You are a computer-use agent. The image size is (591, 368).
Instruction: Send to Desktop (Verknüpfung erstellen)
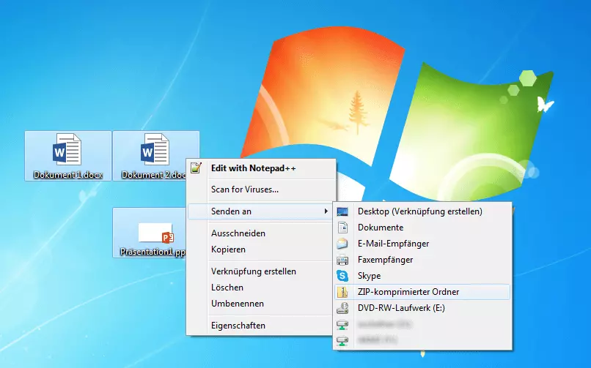422,211
